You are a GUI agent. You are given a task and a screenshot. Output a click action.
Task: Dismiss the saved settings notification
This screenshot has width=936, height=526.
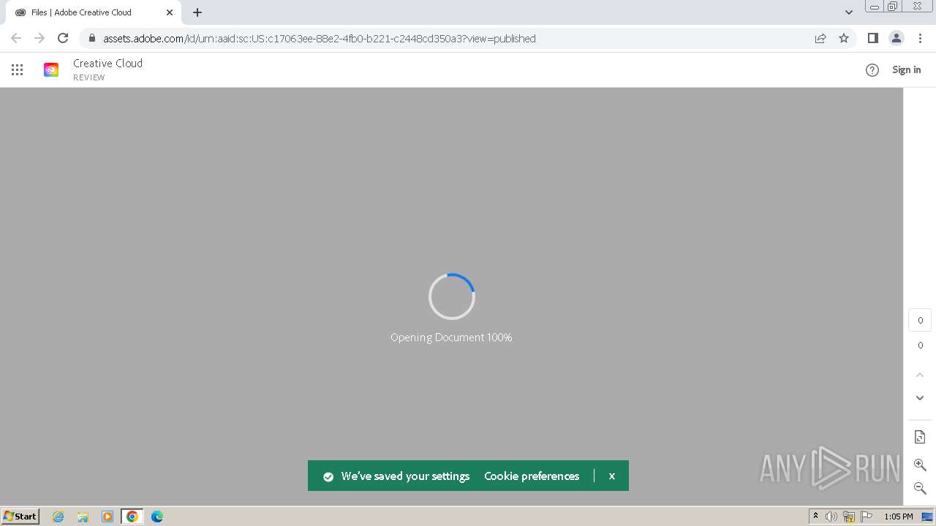coord(612,476)
